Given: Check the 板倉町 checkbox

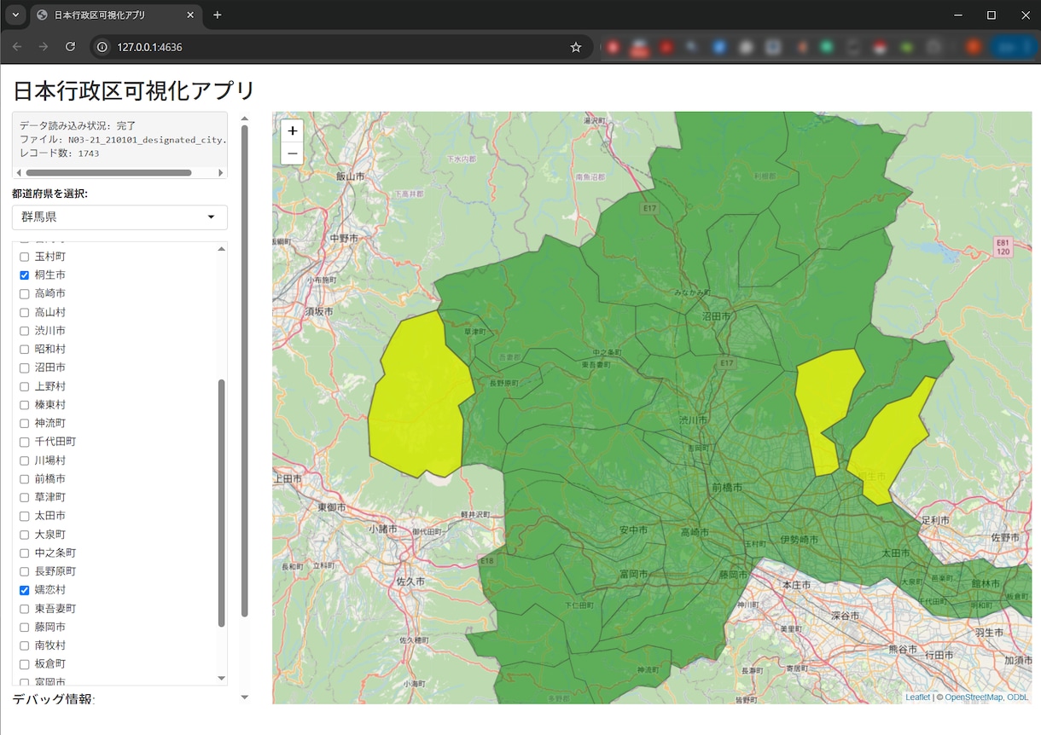Looking at the screenshot, I should (25, 664).
